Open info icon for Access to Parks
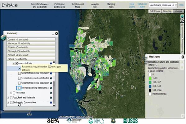The image size is (186, 124). click(51, 63)
